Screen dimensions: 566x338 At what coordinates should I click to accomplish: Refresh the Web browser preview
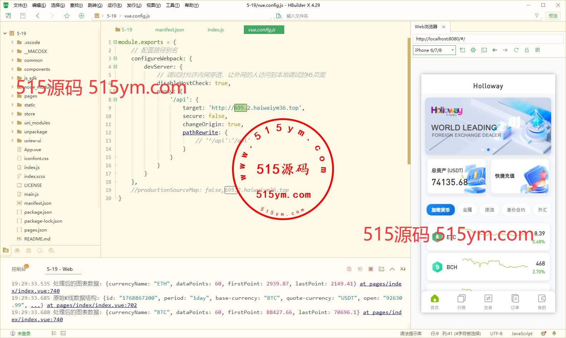[516, 50]
